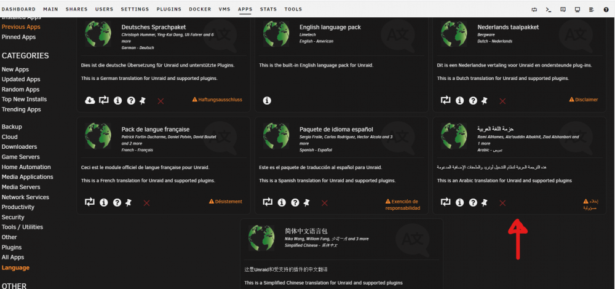615x289 pixels.
Task: Open the Tools tab
Action: tap(293, 9)
